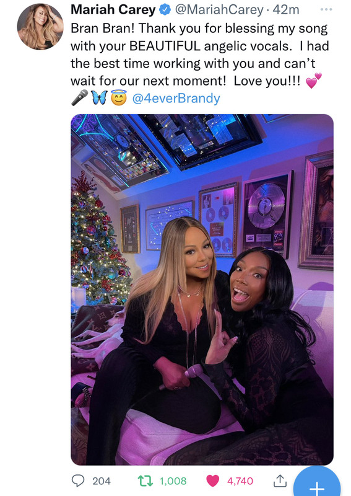Click the blue butterfly emoji

click(99, 97)
